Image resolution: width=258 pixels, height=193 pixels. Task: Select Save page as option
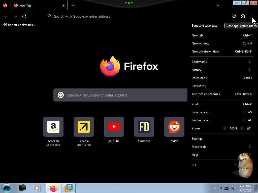(222, 112)
